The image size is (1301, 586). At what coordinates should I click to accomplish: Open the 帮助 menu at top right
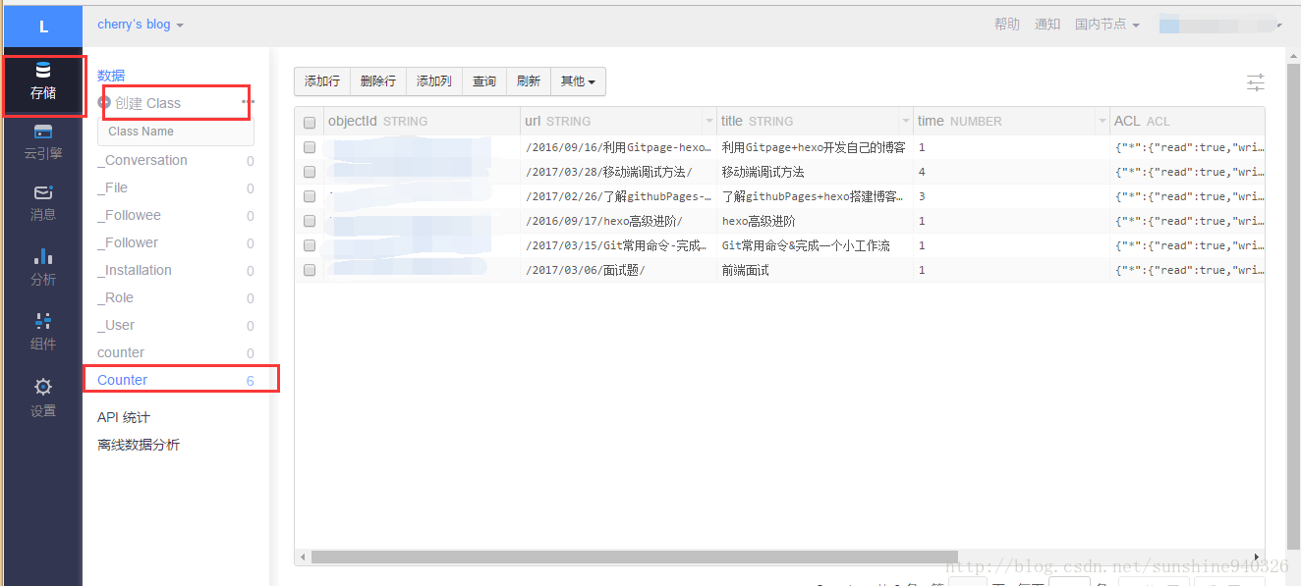[1006, 23]
